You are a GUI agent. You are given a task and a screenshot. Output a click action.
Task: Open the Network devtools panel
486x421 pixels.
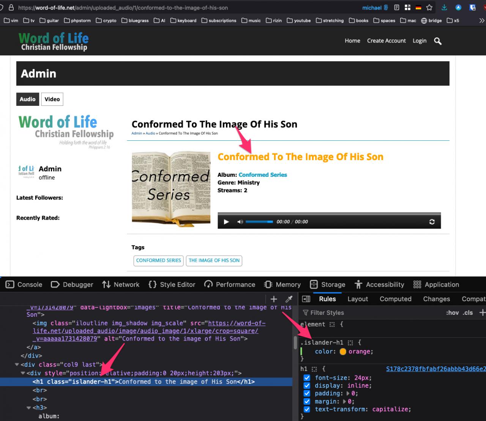click(121, 284)
